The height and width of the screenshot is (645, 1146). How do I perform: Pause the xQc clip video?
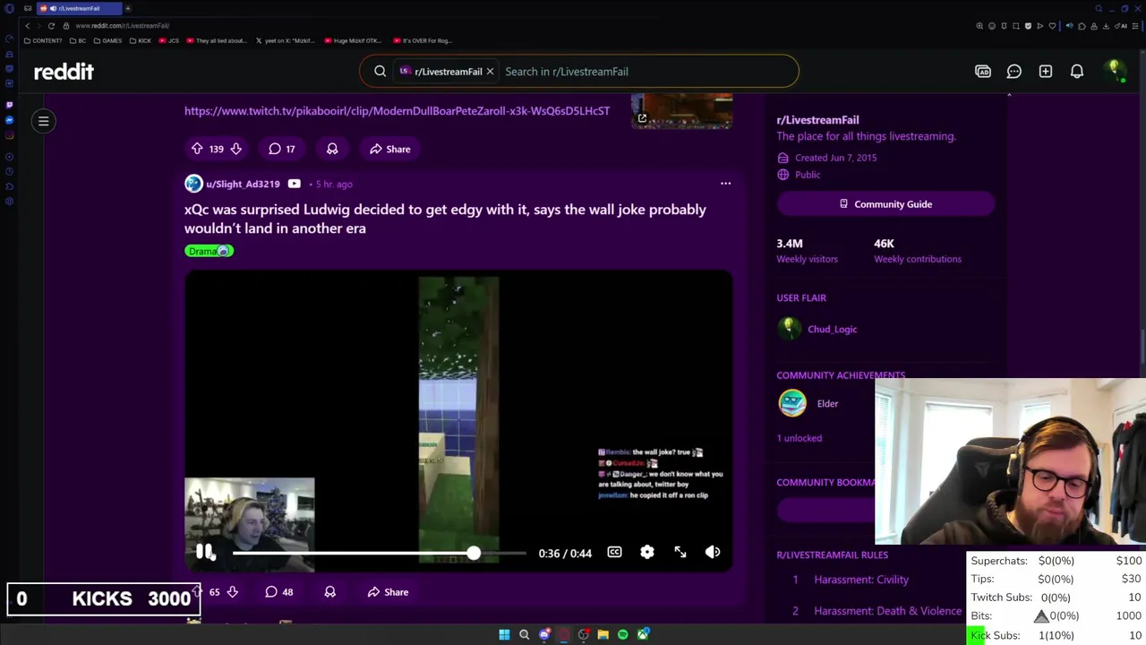coord(205,553)
